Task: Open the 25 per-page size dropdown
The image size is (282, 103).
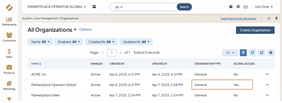Action: pos(230,53)
